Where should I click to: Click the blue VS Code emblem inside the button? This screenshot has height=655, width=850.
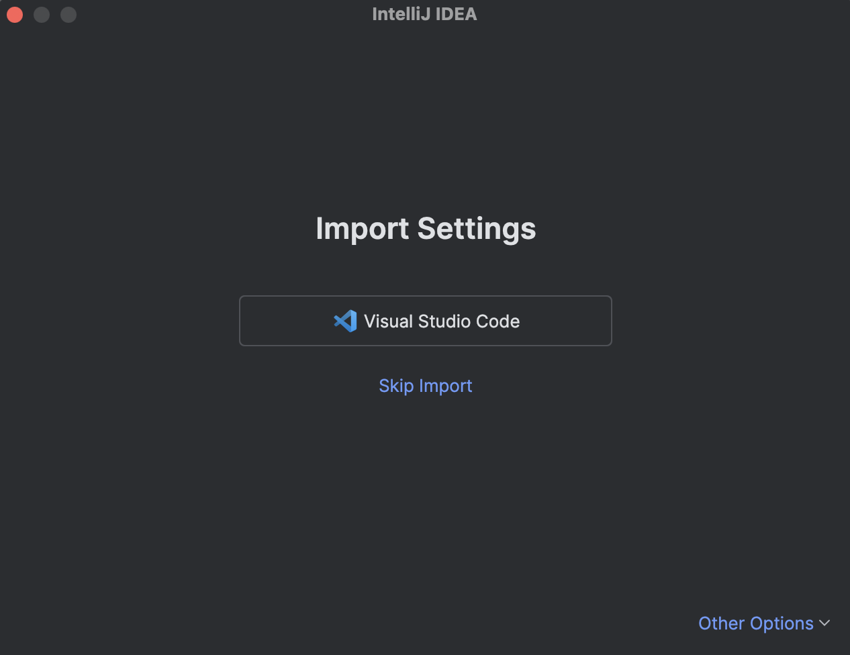coord(345,321)
